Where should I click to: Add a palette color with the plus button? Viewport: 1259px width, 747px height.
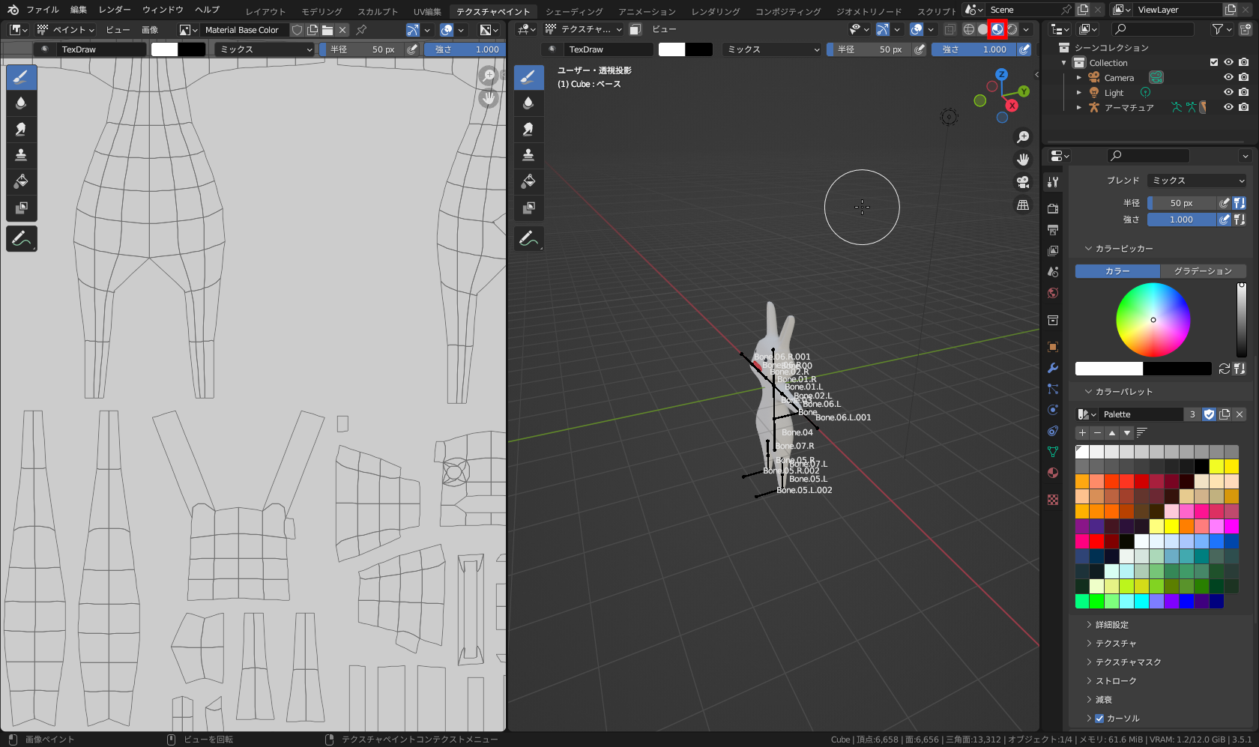click(x=1081, y=432)
